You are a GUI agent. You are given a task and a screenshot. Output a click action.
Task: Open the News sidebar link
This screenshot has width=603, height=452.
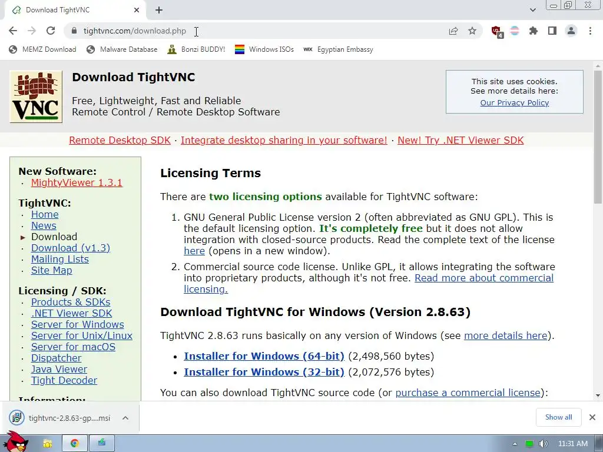44,225
